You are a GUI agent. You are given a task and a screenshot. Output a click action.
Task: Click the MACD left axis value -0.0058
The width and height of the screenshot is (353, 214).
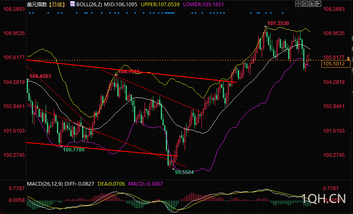16,200
